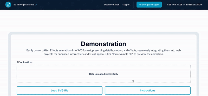
Task: Click the AE Animations upload drop area
Action: [x=103, y=74]
